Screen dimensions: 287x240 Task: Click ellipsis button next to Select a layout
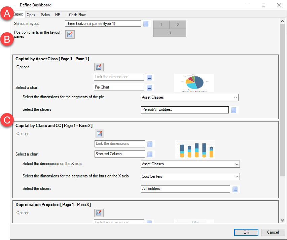pyautogui.click(x=146, y=24)
